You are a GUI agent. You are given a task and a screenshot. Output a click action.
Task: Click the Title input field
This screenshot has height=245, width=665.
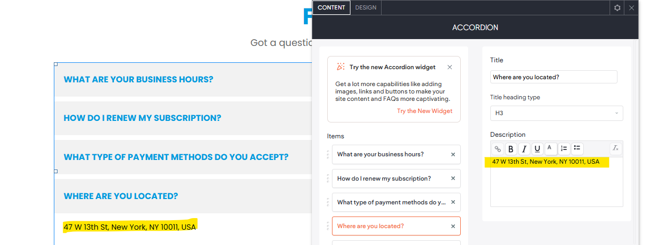tap(554, 77)
